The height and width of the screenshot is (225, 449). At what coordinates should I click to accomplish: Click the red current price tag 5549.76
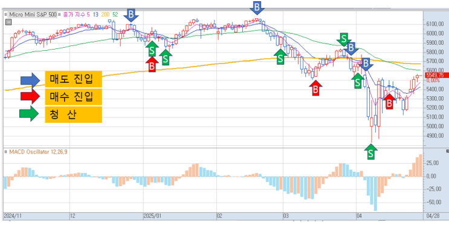coord(436,76)
